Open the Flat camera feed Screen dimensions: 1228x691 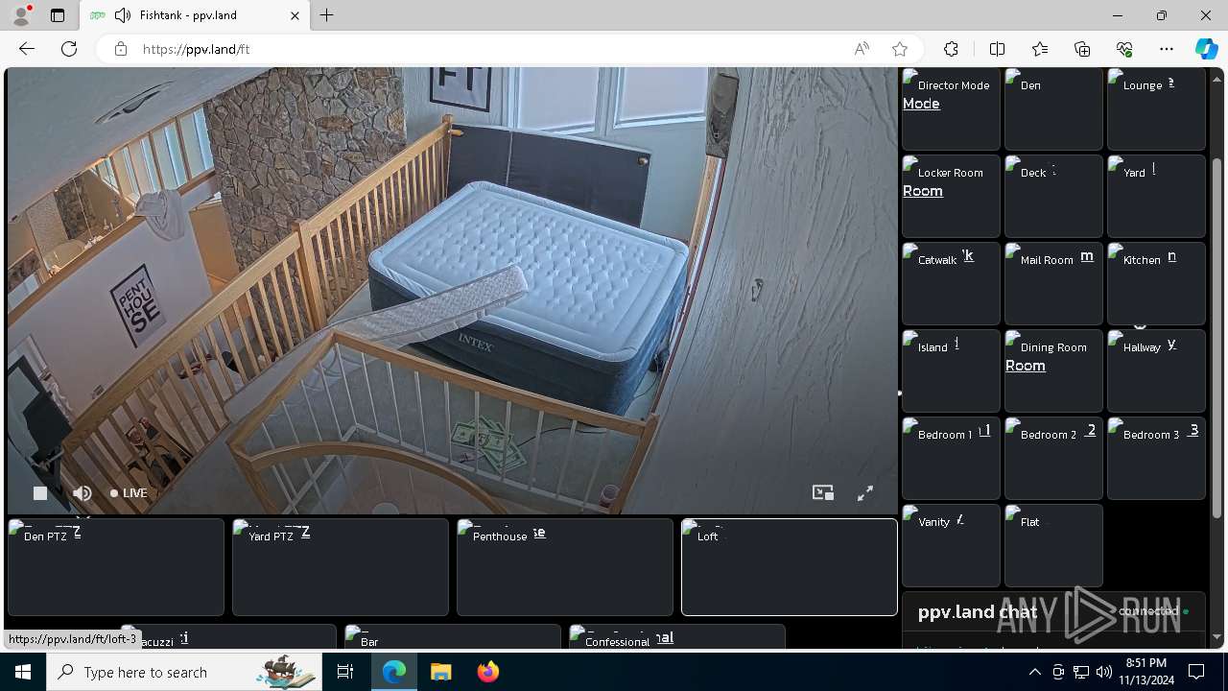[1053, 545]
